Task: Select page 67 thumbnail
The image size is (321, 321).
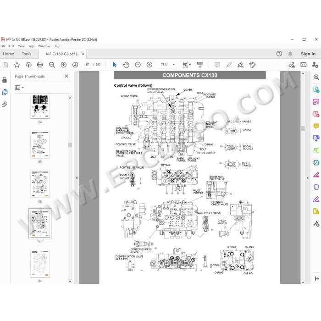Action: tap(40, 224)
